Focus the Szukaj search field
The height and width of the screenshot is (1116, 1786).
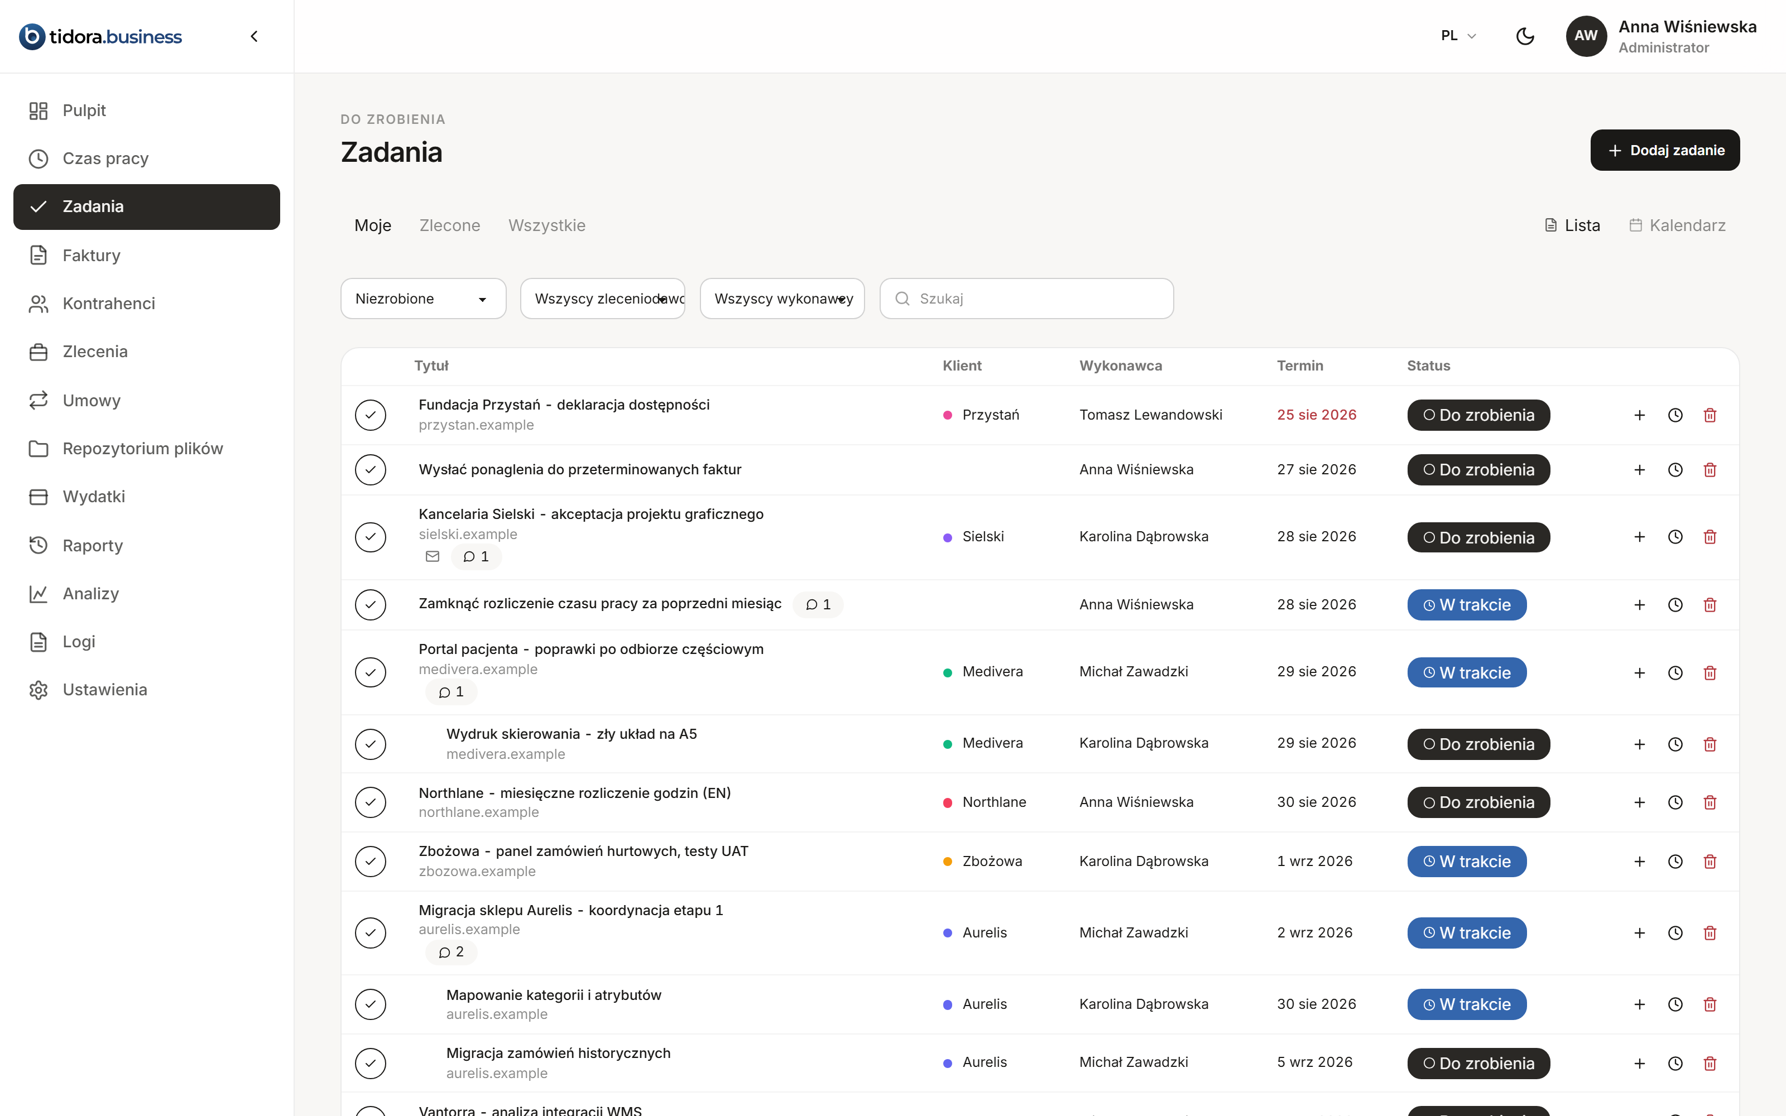(1026, 298)
